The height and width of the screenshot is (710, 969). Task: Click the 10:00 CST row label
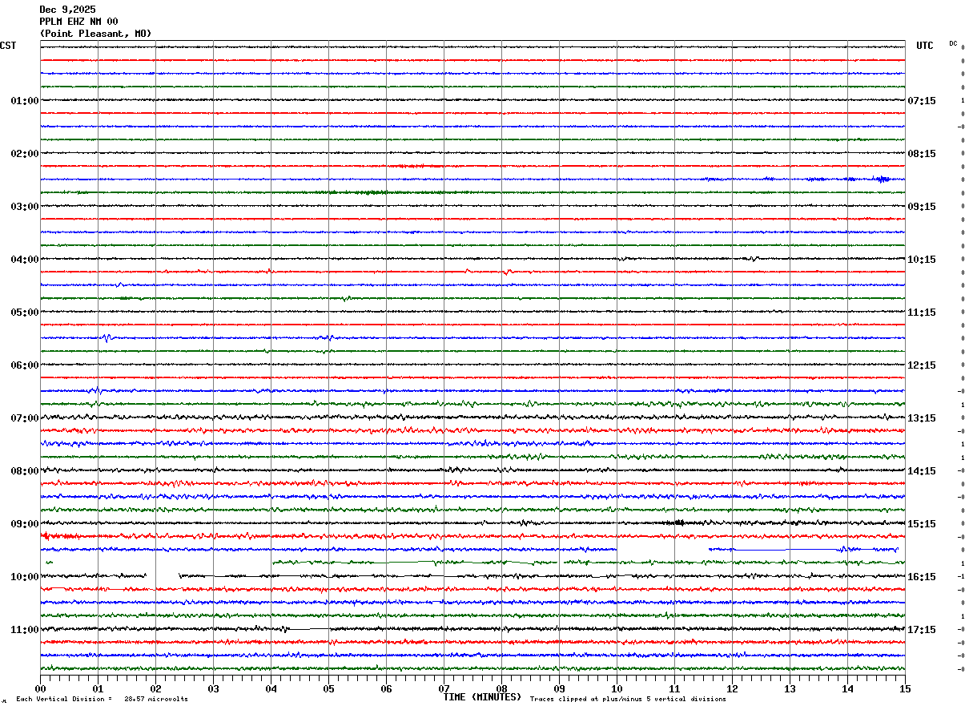(25, 577)
